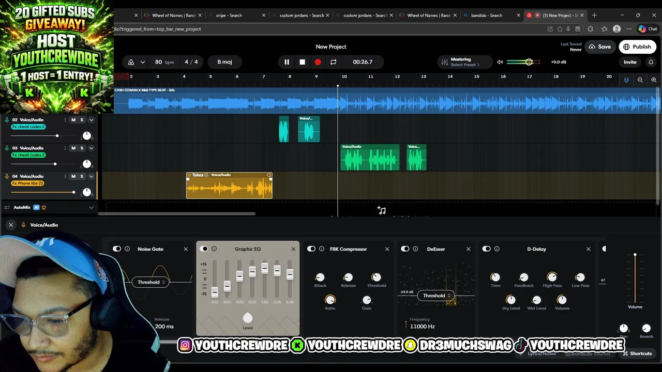662x372 pixels.
Task: Remove the Graphic EQ effect
Action: click(293, 249)
